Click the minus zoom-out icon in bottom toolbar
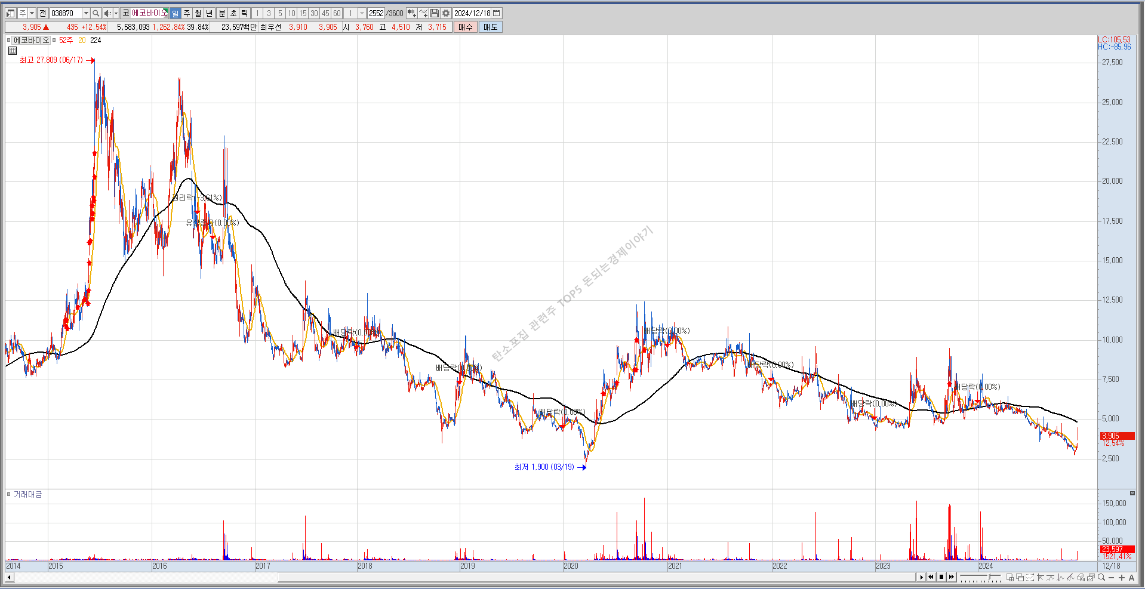The height and width of the screenshot is (589, 1145). coord(1111,578)
